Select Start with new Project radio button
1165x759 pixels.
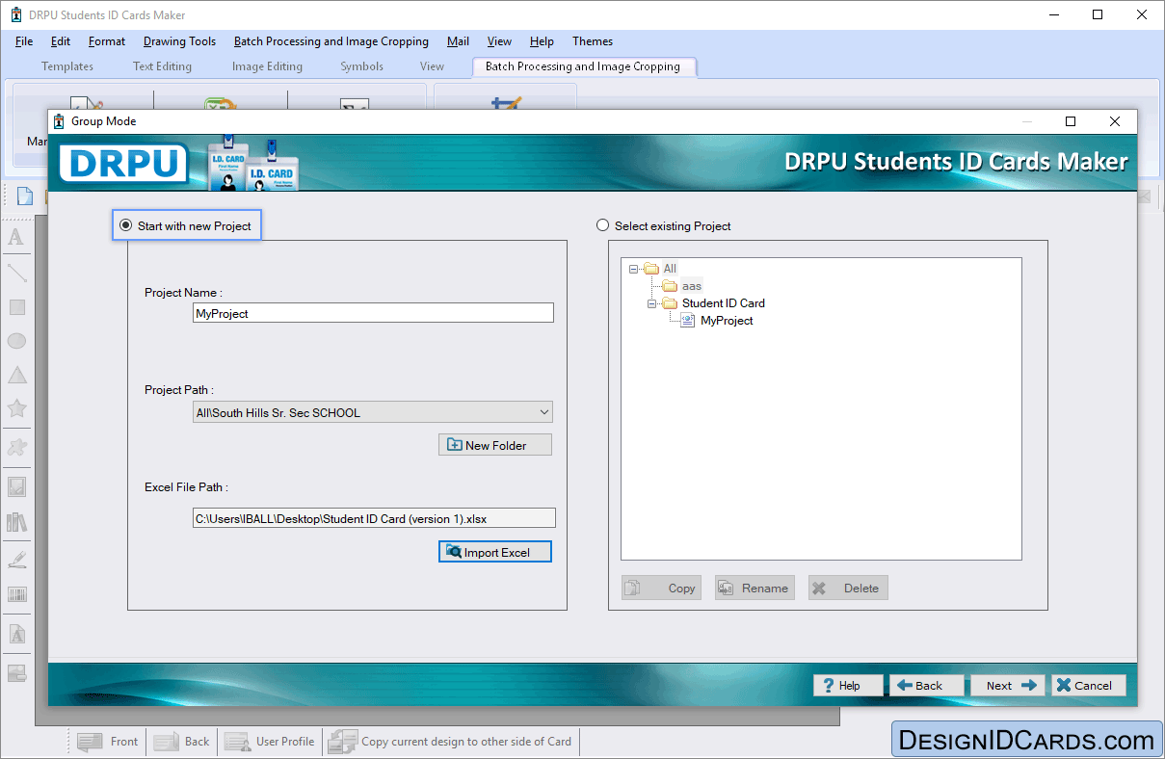click(125, 225)
